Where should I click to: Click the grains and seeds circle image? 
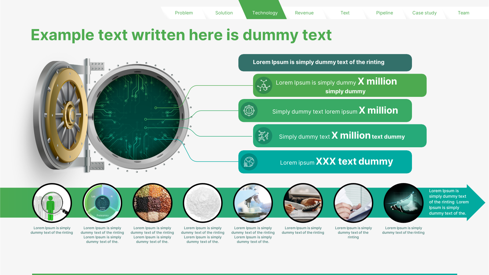153,203
